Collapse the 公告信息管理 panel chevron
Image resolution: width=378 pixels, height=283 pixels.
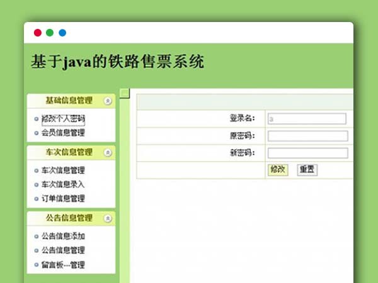pyautogui.click(x=108, y=218)
